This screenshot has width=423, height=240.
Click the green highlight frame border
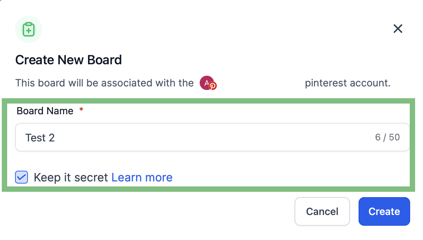point(208,101)
